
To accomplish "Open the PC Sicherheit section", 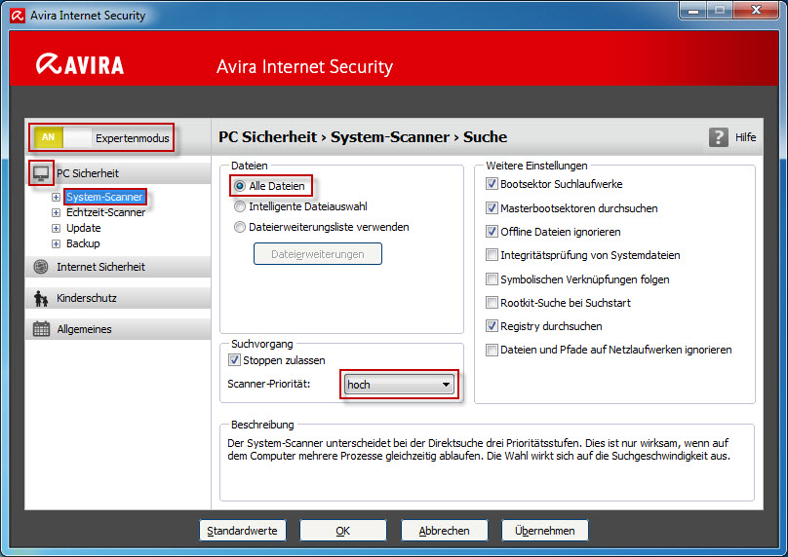I will tap(118, 173).
